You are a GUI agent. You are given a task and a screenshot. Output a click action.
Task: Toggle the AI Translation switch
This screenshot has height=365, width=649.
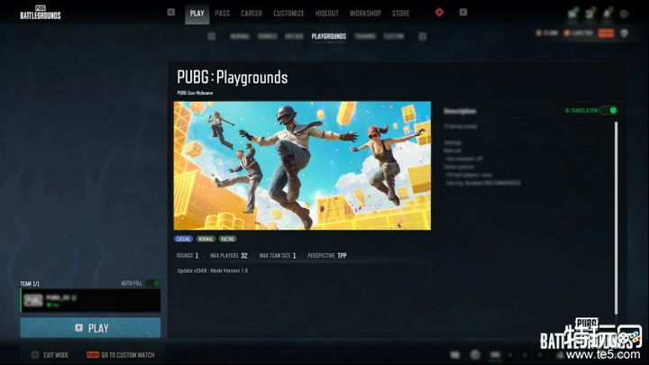click(609, 111)
